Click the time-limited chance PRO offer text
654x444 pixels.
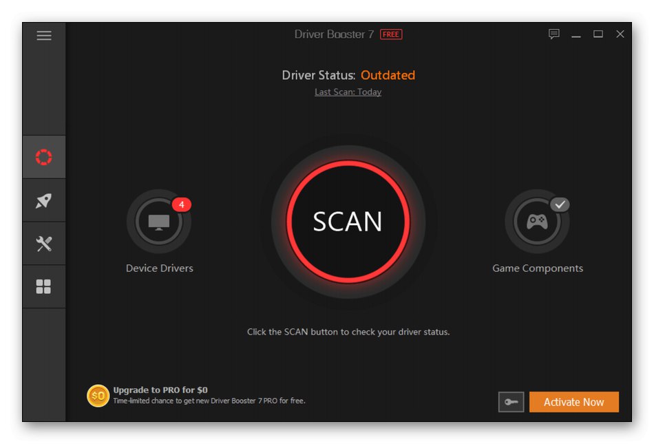click(209, 401)
